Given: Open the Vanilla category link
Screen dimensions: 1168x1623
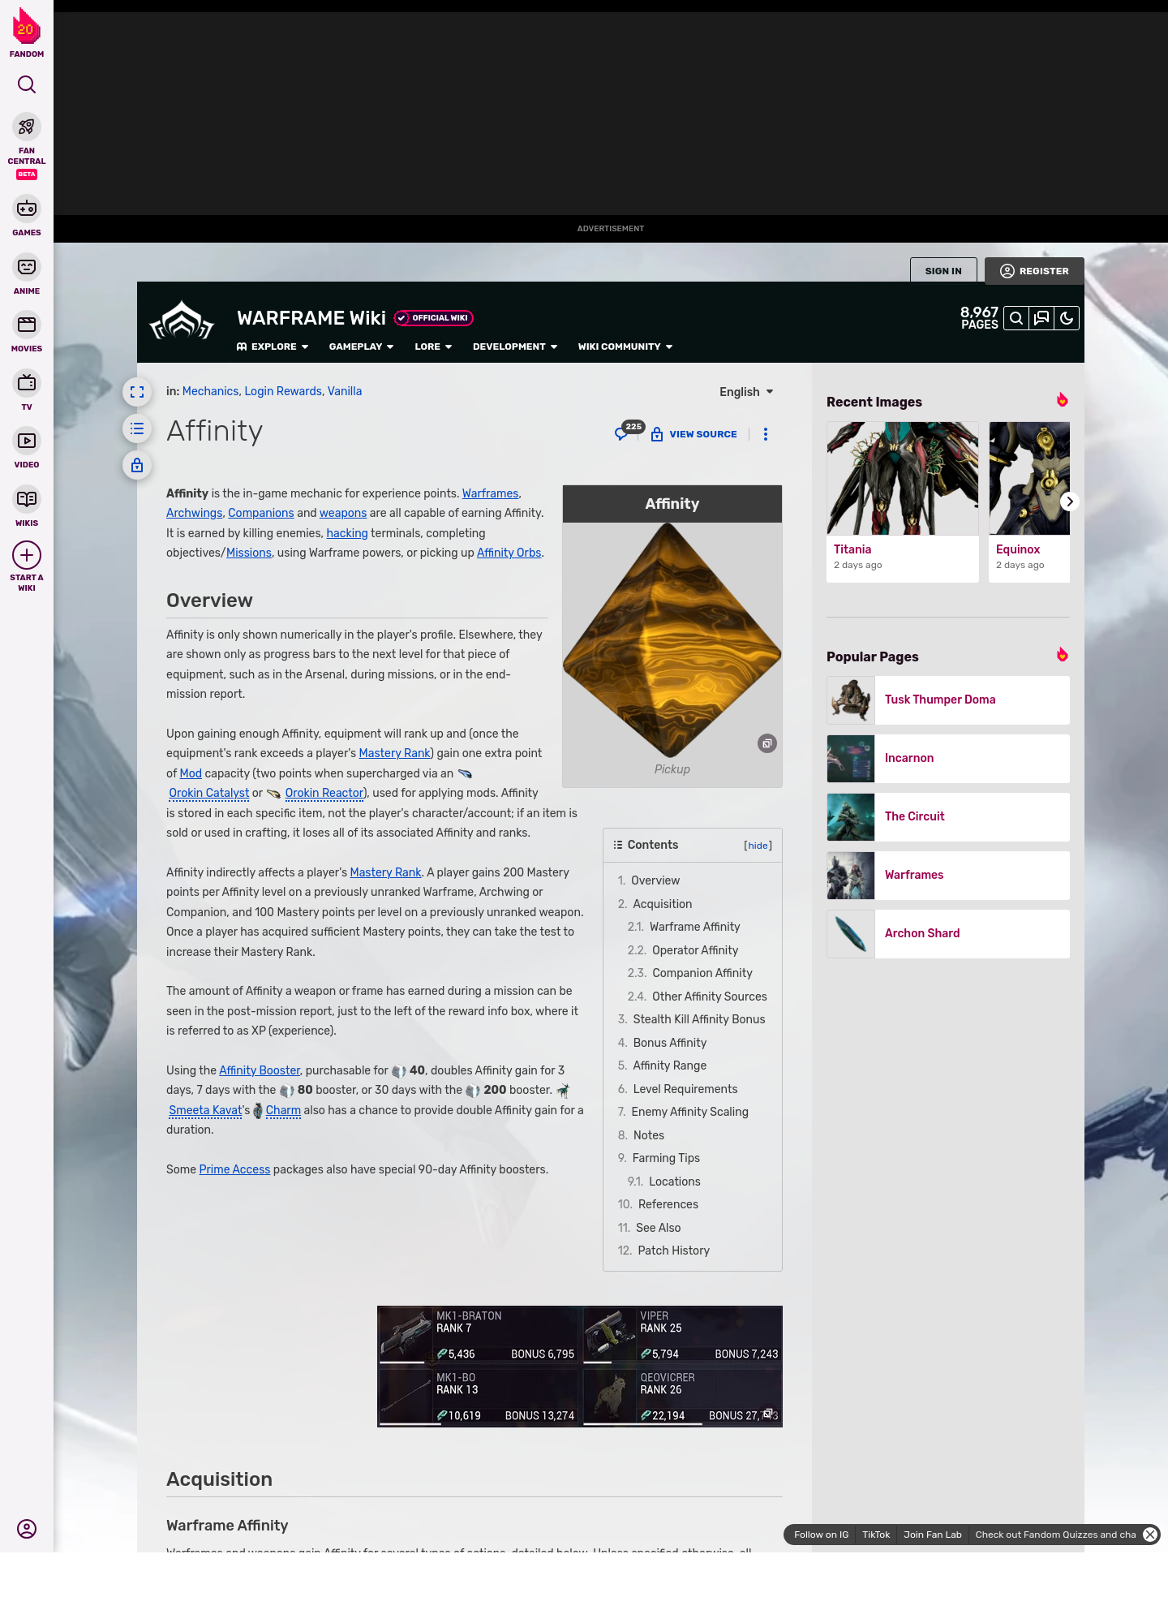Looking at the screenshot, I should [x=345, y=391].
